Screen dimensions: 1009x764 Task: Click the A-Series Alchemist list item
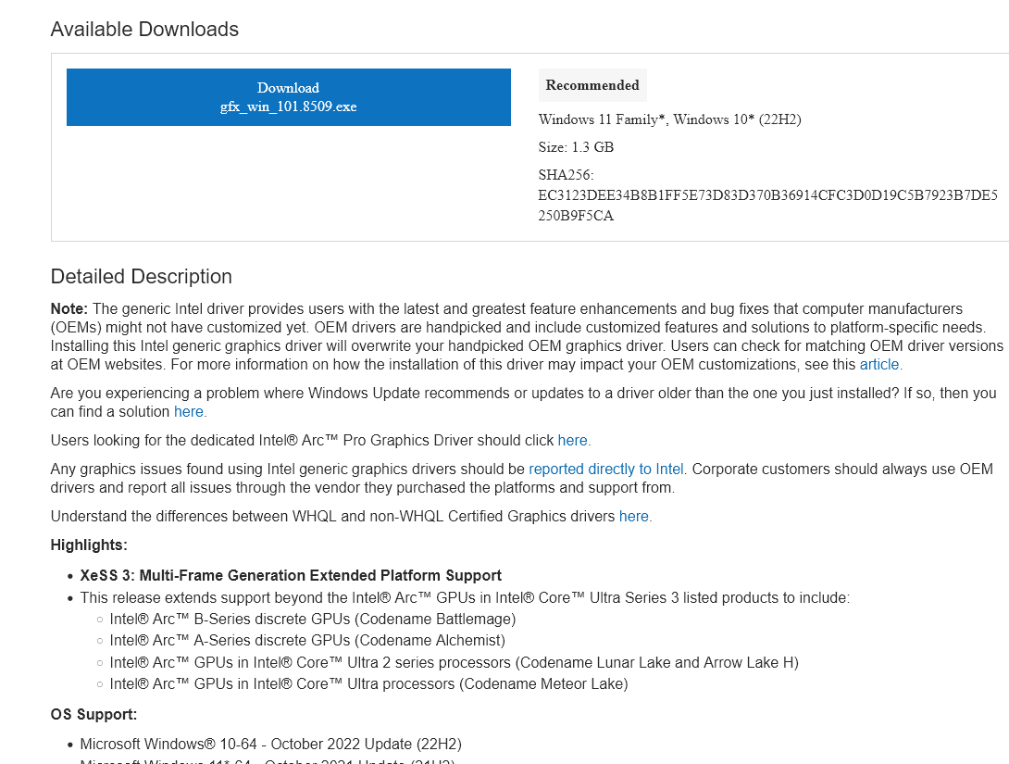coord(307,640)
